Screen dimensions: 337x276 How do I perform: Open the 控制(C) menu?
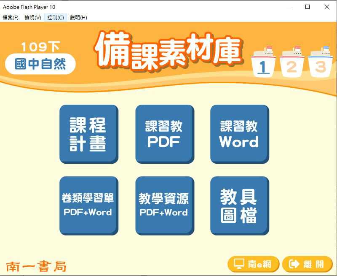coord(56,17)
